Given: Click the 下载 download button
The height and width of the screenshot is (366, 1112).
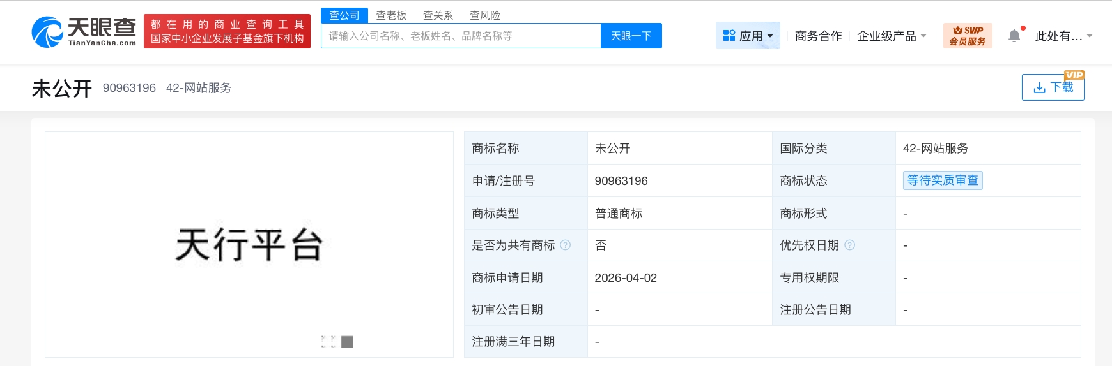Looking at the screenshot, I should tap(1053, 87).
